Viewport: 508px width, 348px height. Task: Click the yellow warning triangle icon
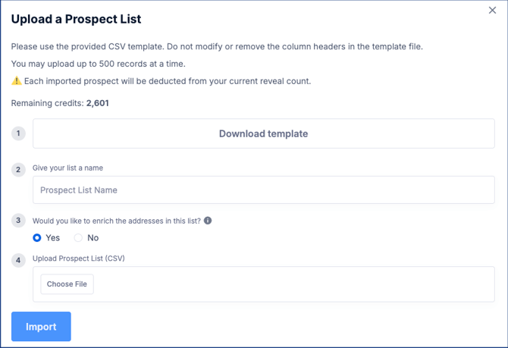[x=17, y=81]
